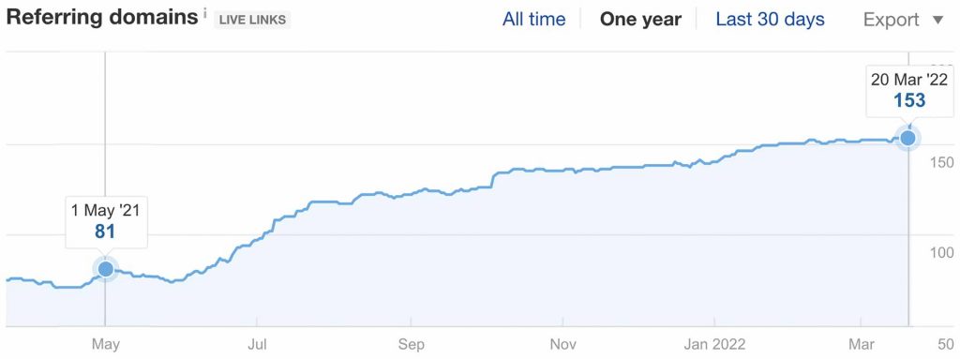Click the value 81 in the tooltip

click(x=105, y=232)
